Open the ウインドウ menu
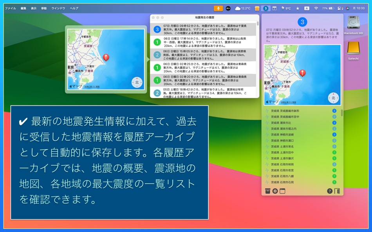Screen dimensions: 372x232 pos(58,8)
